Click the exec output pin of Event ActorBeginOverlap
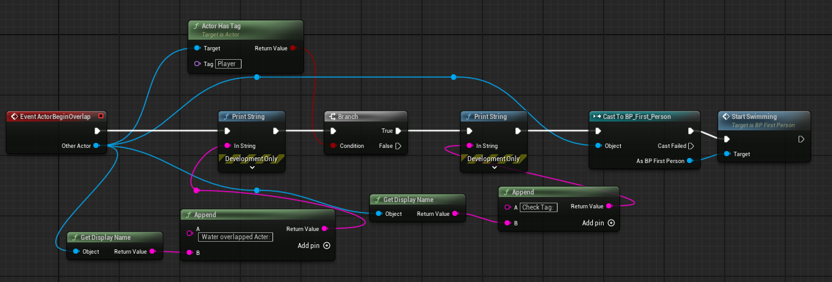The height and width of the screenshot is (282, 832). click(97, 131)
